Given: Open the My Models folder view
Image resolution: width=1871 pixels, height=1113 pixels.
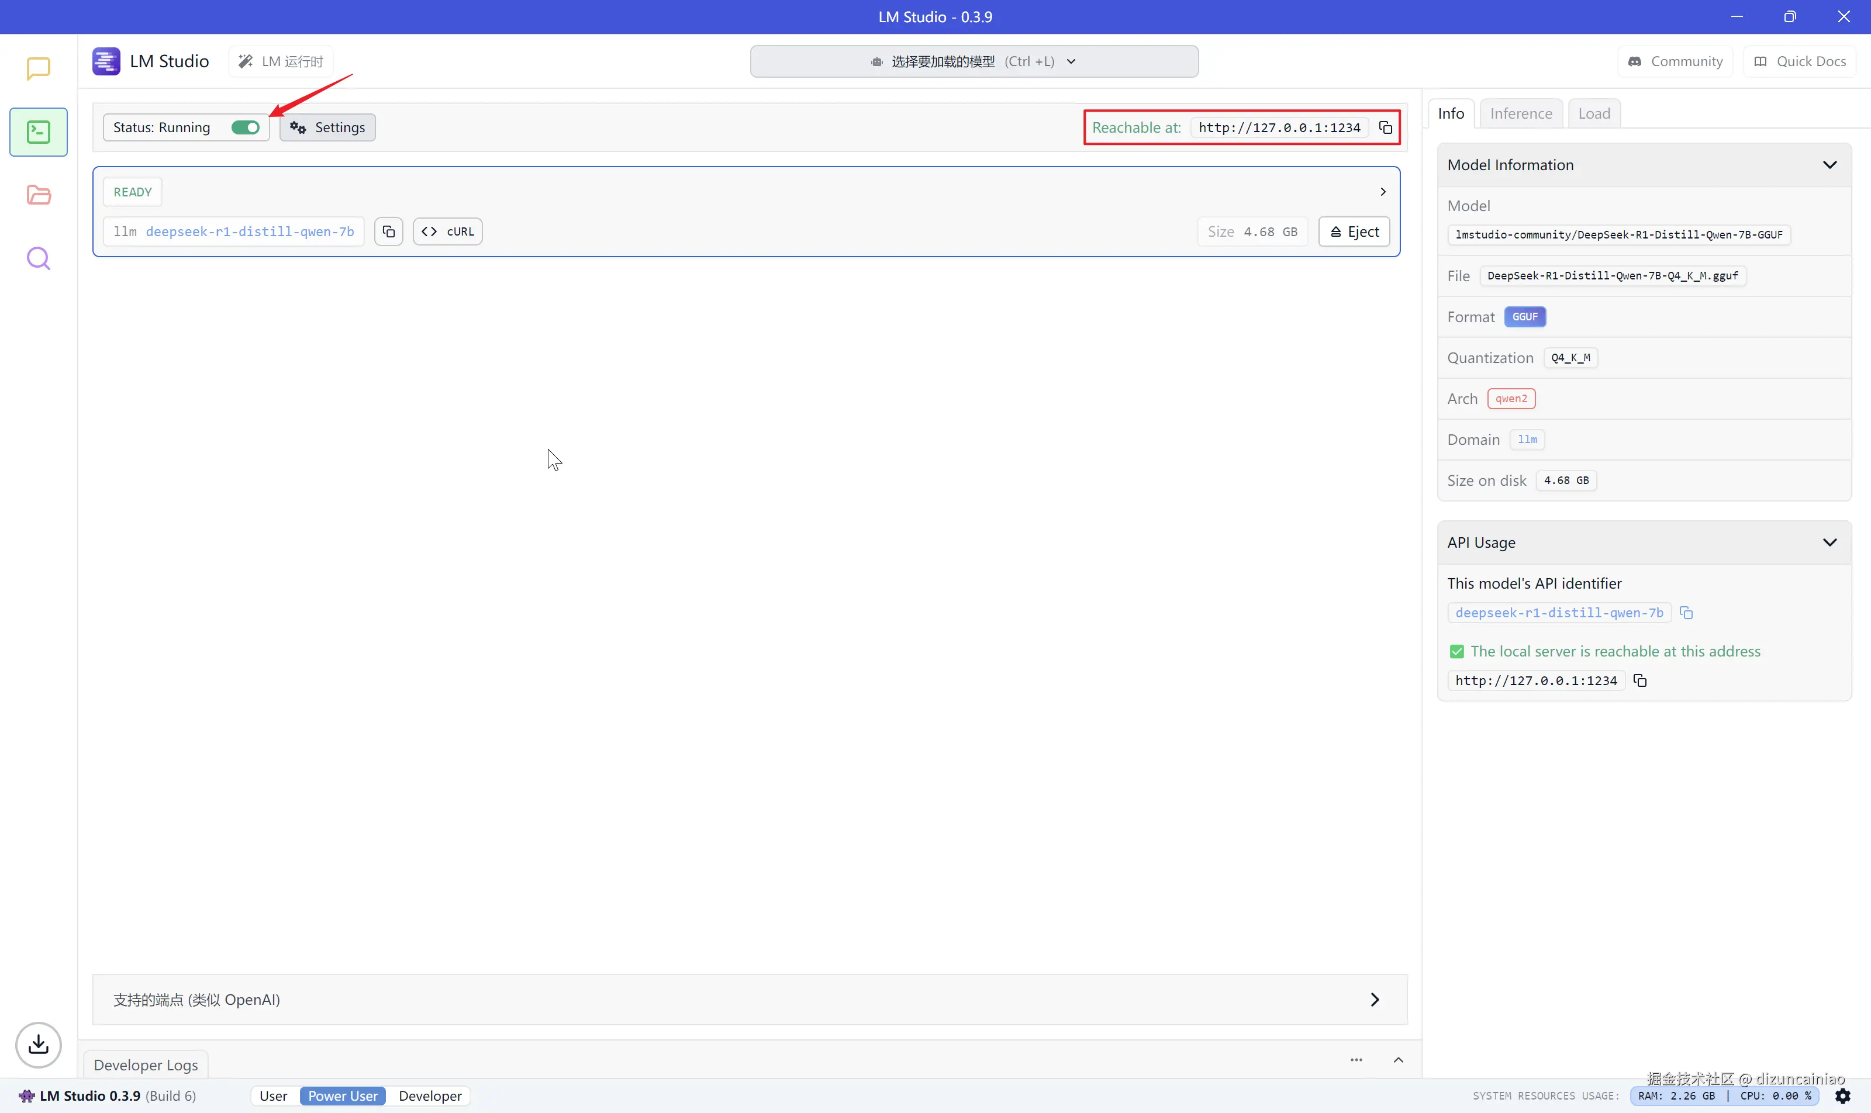Looking at the screenshot, I should pos(38,195).
